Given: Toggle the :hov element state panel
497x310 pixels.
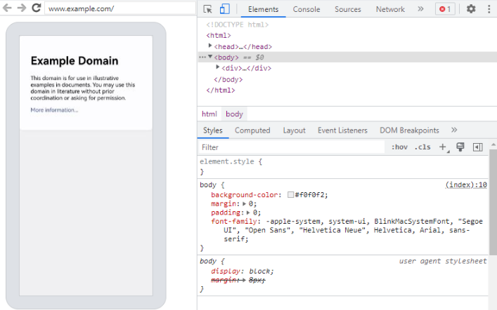Looking at the screenshot, I should (x=399, y=147).
